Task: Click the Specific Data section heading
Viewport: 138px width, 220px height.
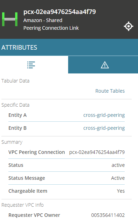Action: tap(15, 105)
